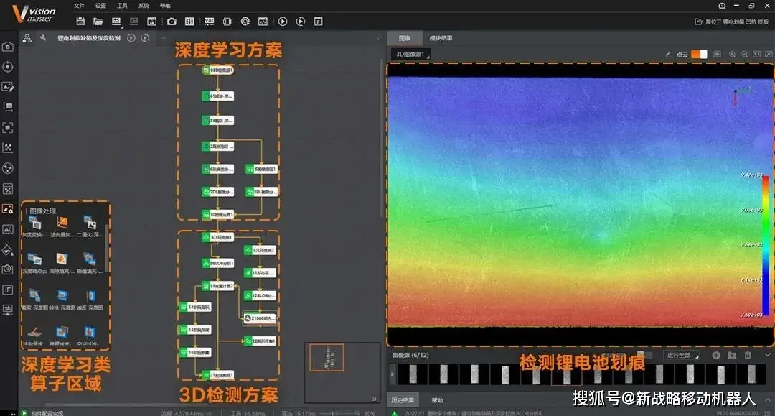This screenshot has width=775, height=416.
Task: Pick the 灰度变换 operator in the palette
Action: [x=34, y=226]
